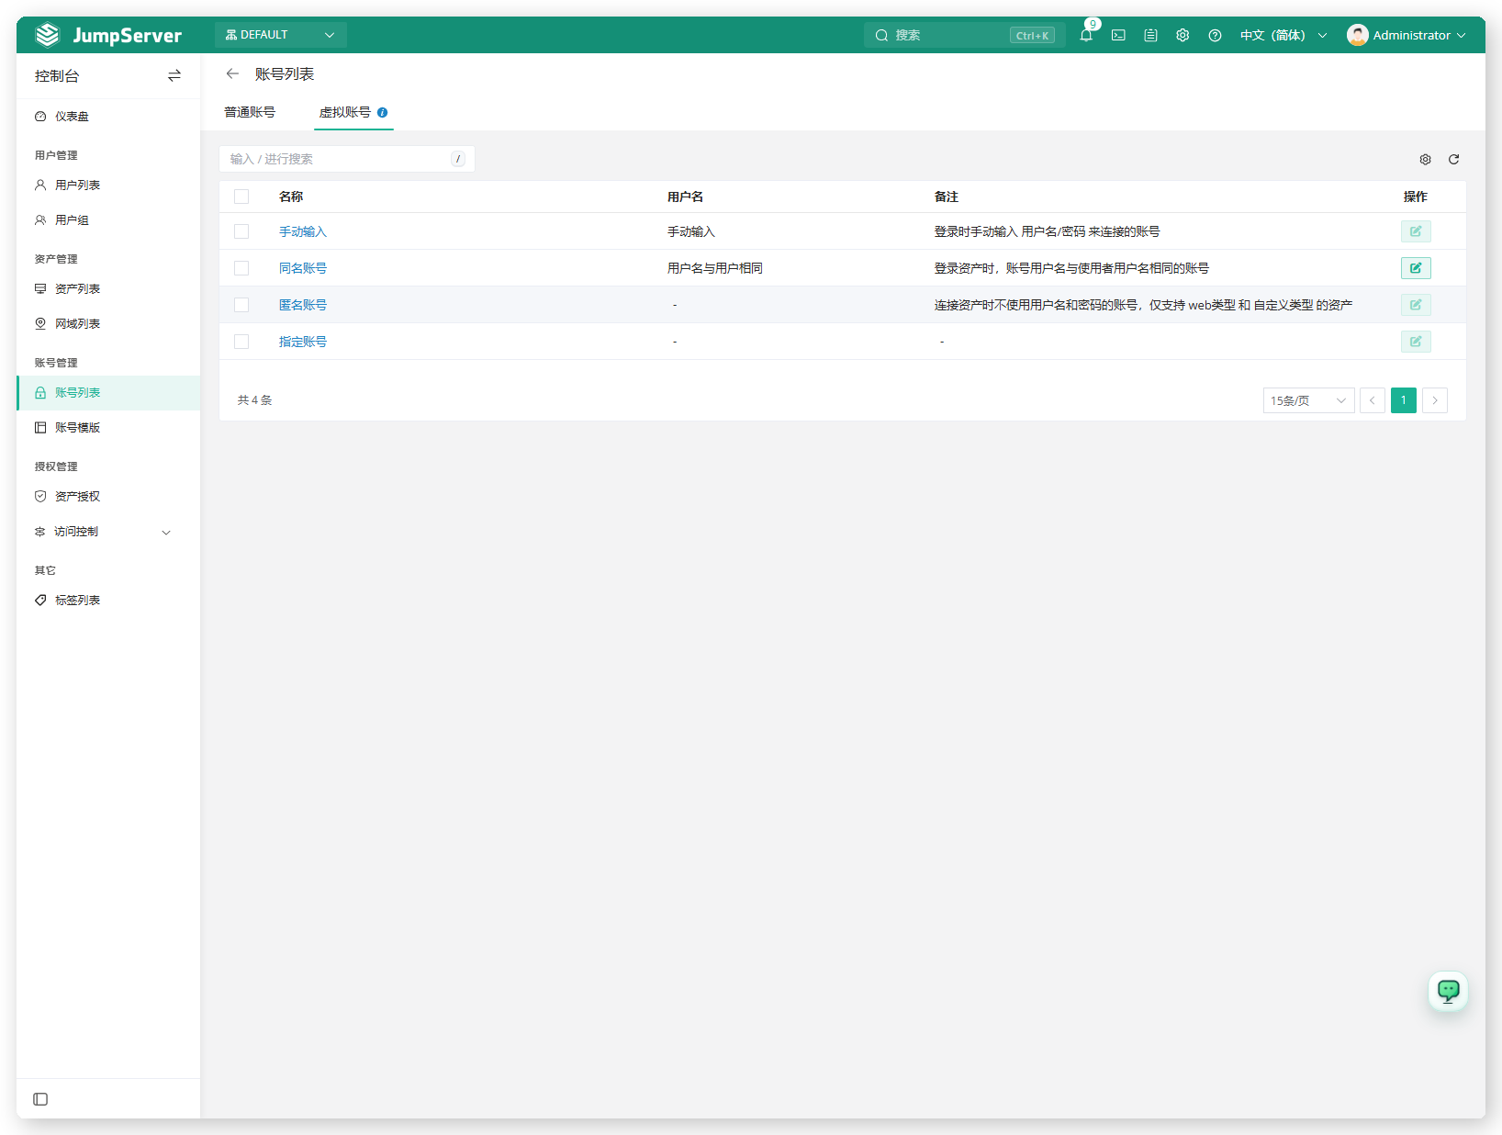1502x1135 pixels.
Task: Expand the 访问控制 sidebar menu
Action: point(108,532)
